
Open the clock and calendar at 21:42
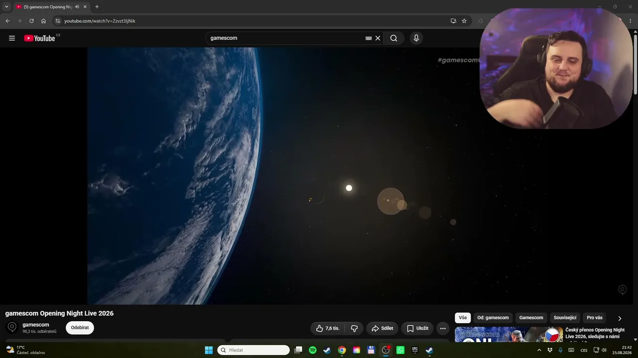tap(623, 350)
